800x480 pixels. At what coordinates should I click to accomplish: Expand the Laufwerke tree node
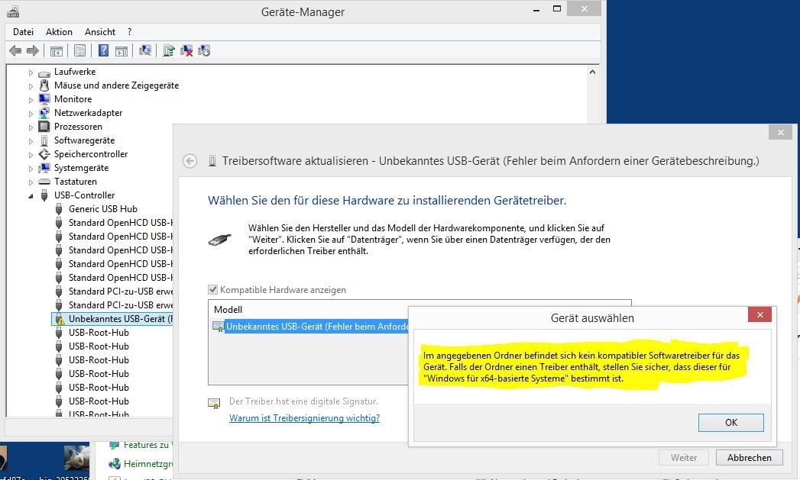click(x=31, y=72)
